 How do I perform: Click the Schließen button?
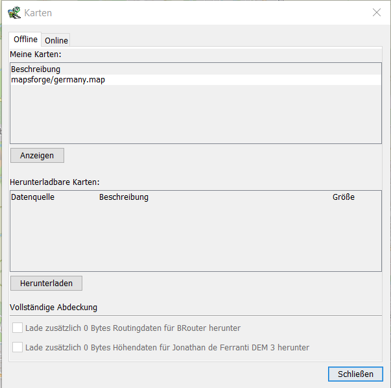[x=355, y=374]
